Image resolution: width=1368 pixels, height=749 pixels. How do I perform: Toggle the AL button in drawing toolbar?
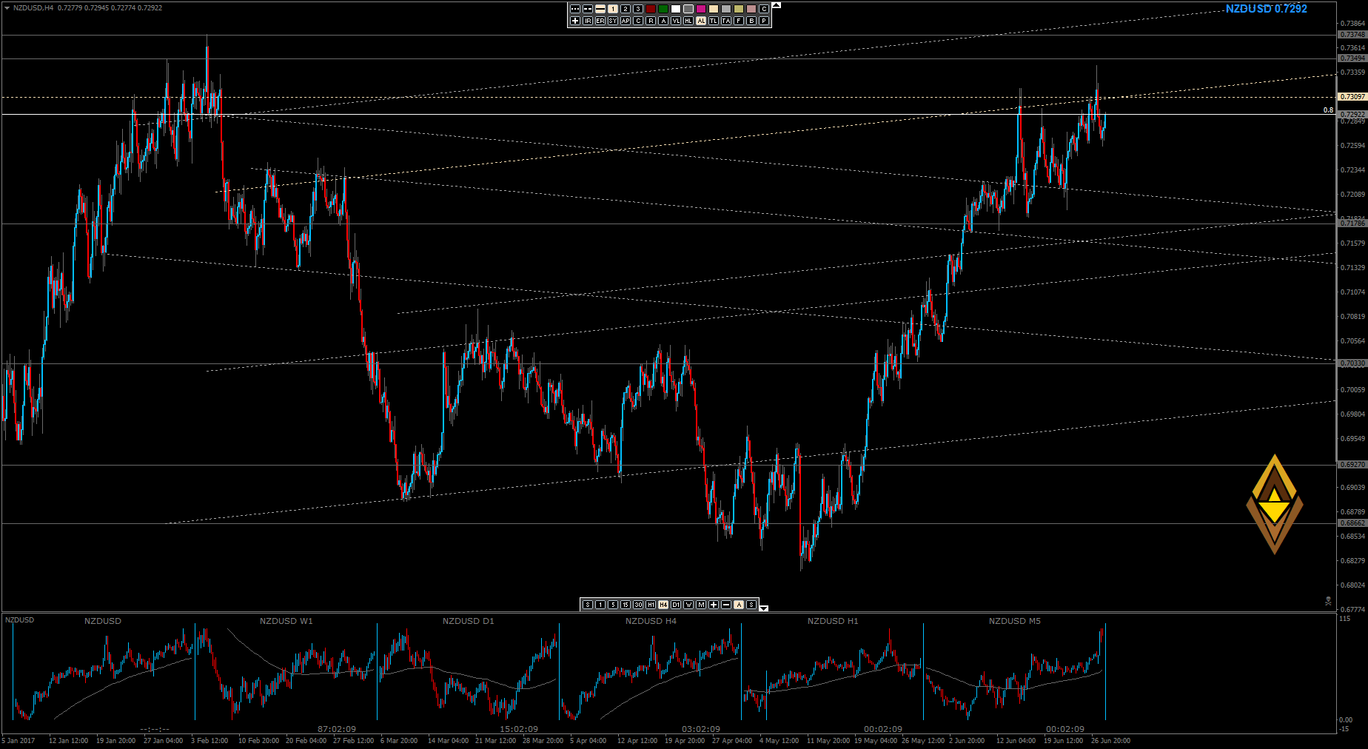(701, 21)
